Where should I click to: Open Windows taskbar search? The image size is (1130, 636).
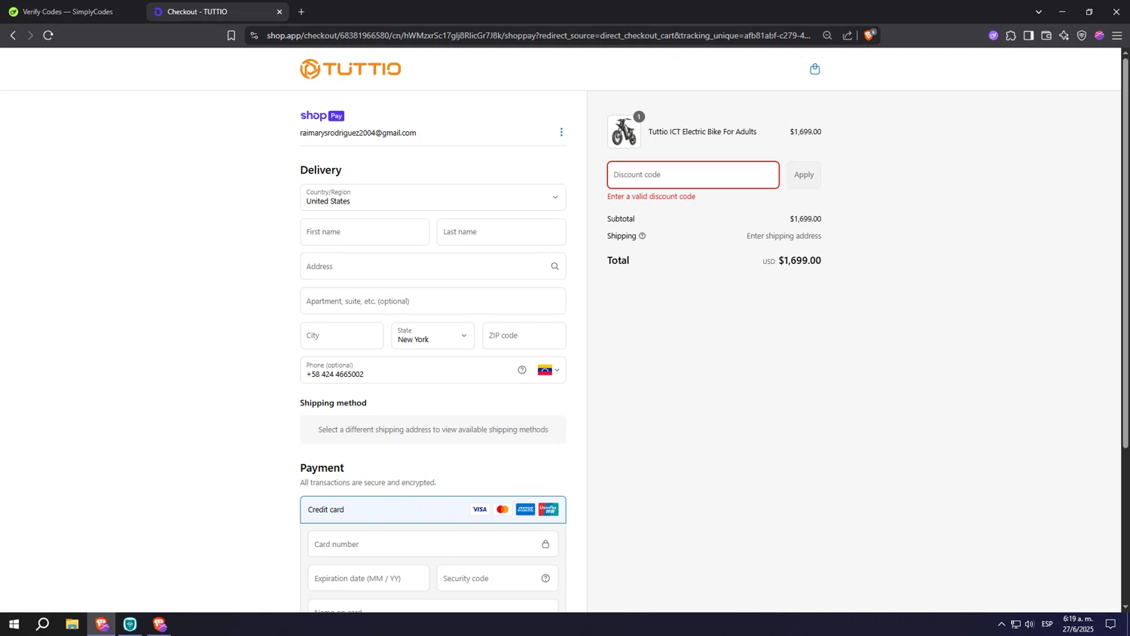tap(43, 624)
